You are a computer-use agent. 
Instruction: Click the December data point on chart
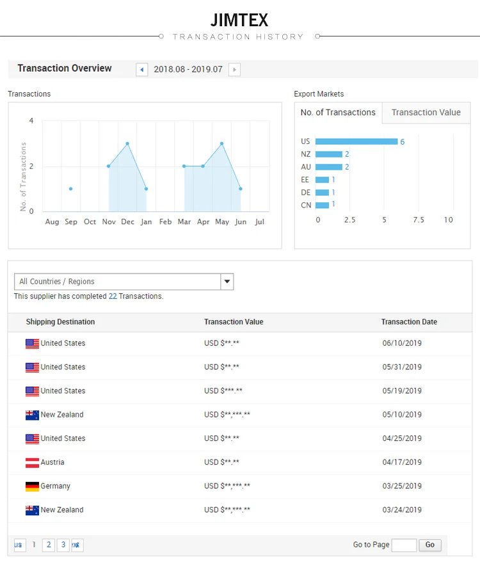click(127, 143)
